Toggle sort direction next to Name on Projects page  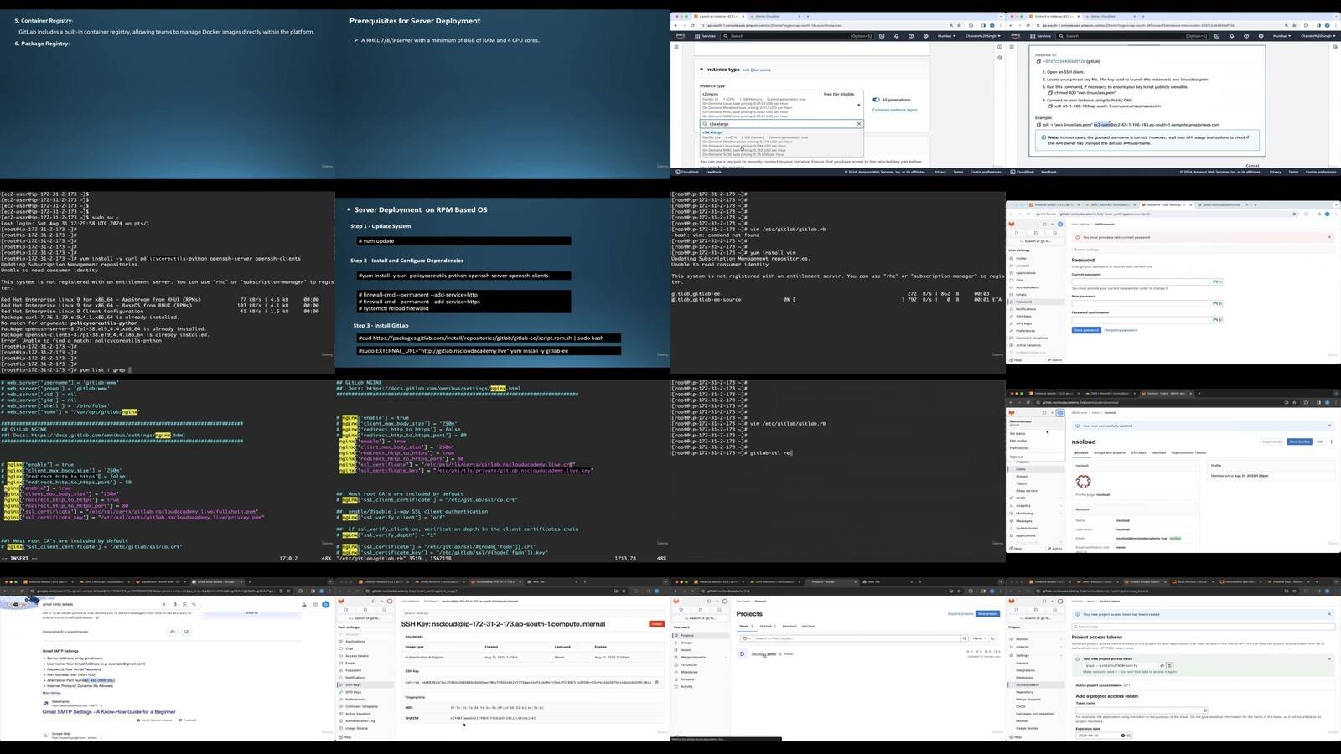click(992, 638)
